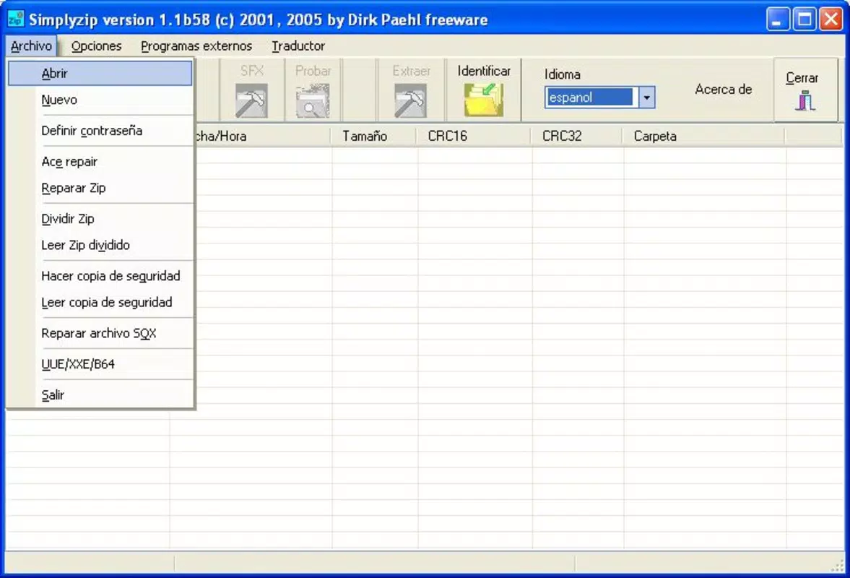Select Definir contraseña menu entry

[x=100, y=131]
